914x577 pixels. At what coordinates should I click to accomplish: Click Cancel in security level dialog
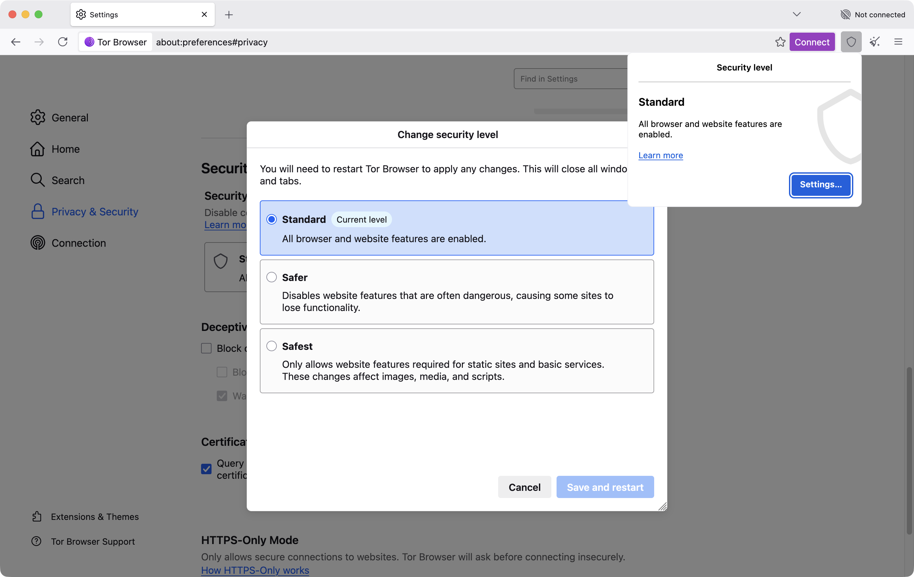tap(524, 487)
